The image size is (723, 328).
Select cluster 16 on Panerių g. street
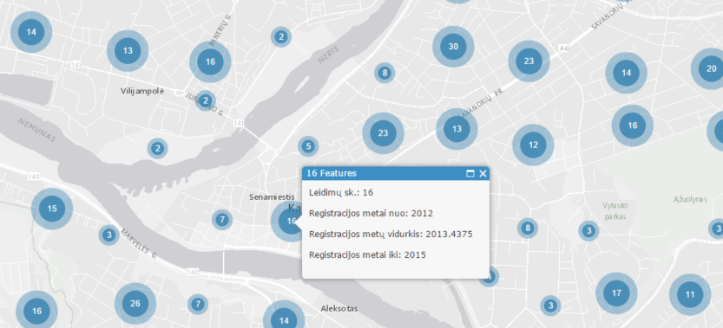point(210,61)
